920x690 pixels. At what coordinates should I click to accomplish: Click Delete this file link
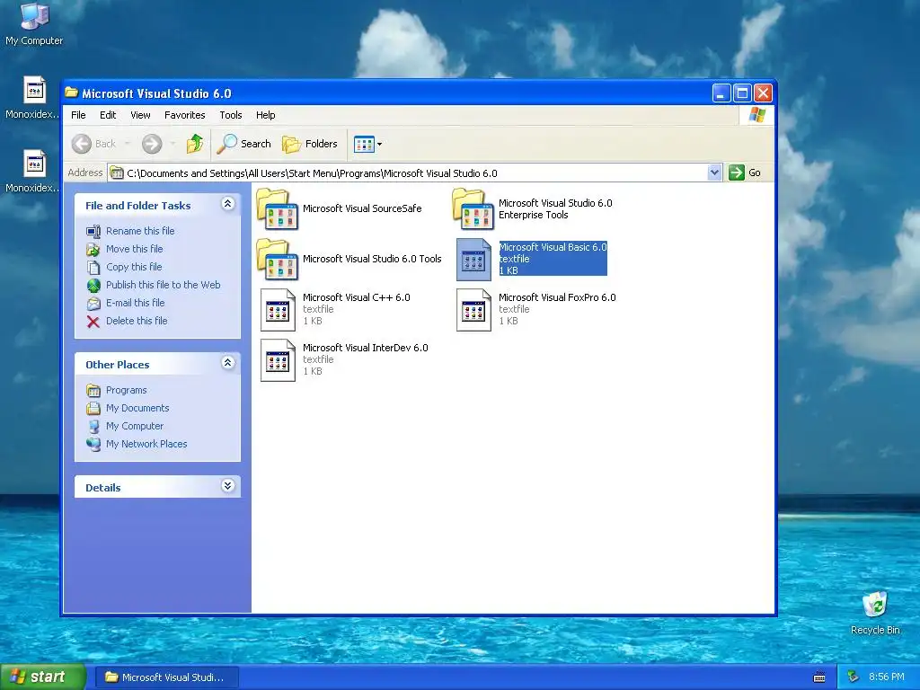point(137,321)
